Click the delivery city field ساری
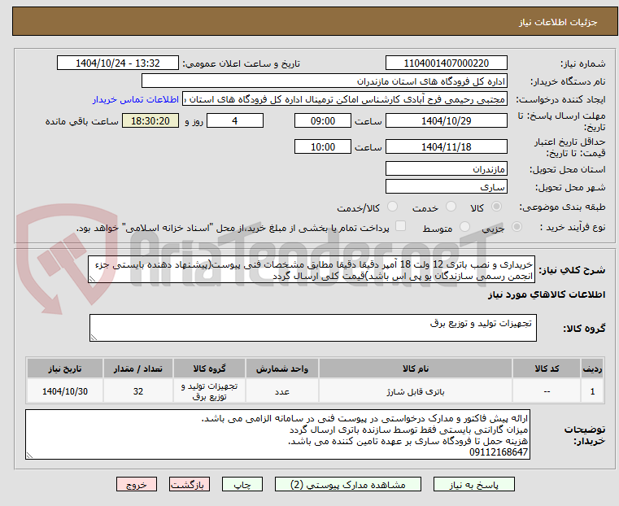The image size is (619, 506). click(446, 186)
